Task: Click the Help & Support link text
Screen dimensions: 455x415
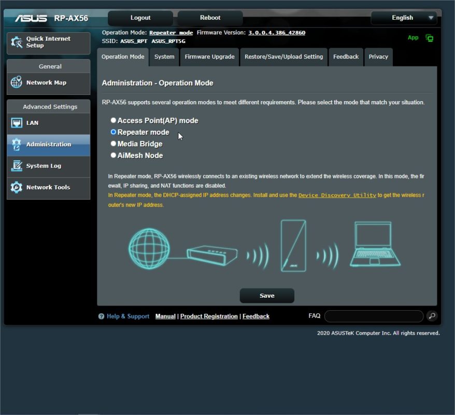Action: 128,316
